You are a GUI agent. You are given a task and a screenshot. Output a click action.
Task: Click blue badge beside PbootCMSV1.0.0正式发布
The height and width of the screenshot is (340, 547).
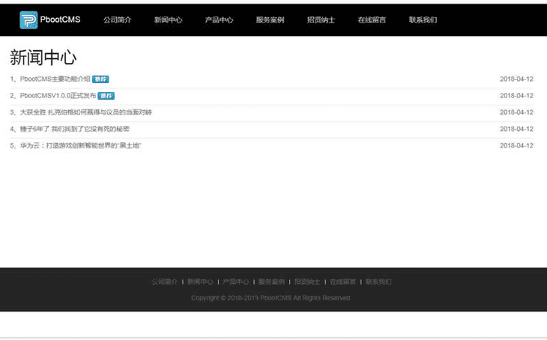[x=106, y=96]
